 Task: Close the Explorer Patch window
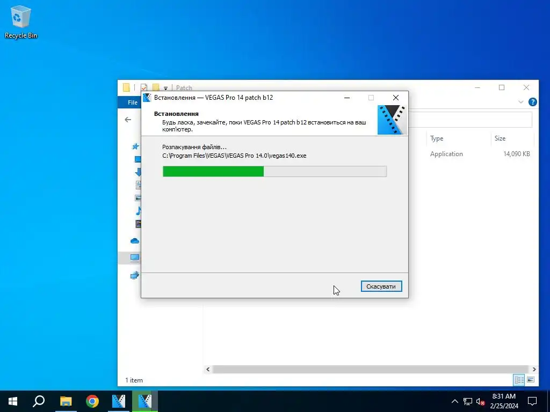[x=526, y=87]
